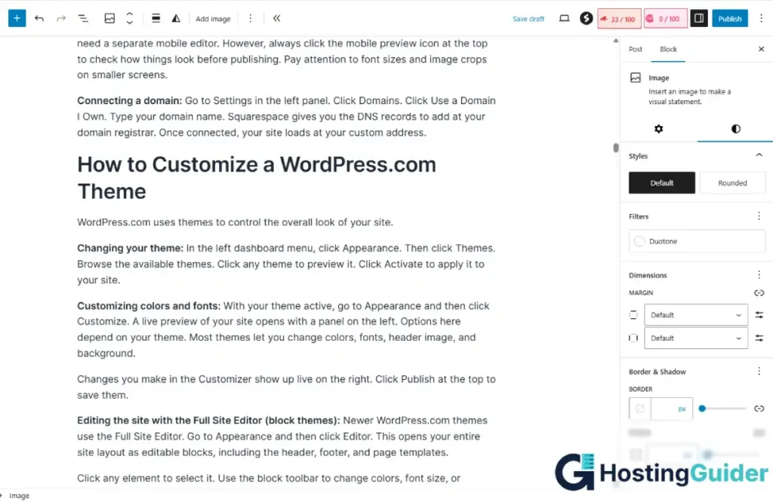Open the block inserter plus button
This screenshot has height=502, width=773.
17,18
